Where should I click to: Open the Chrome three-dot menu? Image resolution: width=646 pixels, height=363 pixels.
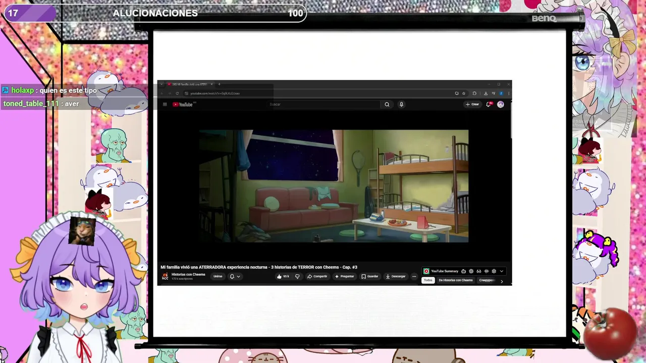coord(508,93)
